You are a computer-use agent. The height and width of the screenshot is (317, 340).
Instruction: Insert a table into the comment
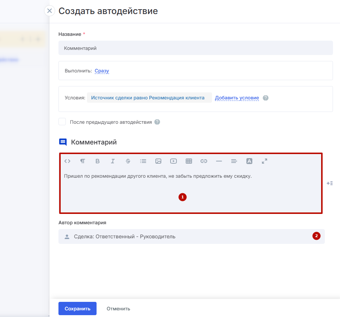pyautogui.click(x=189, y=161)
